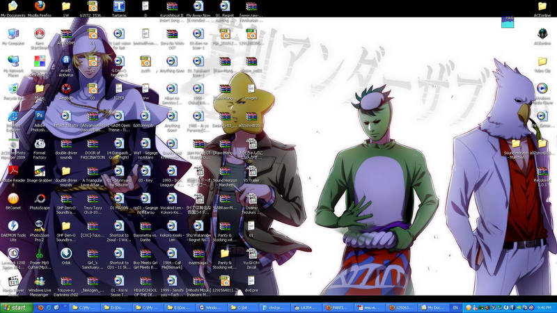This screenshot has width=557, height=313.
Task: Open My Computer
Action: coord(13,37)
